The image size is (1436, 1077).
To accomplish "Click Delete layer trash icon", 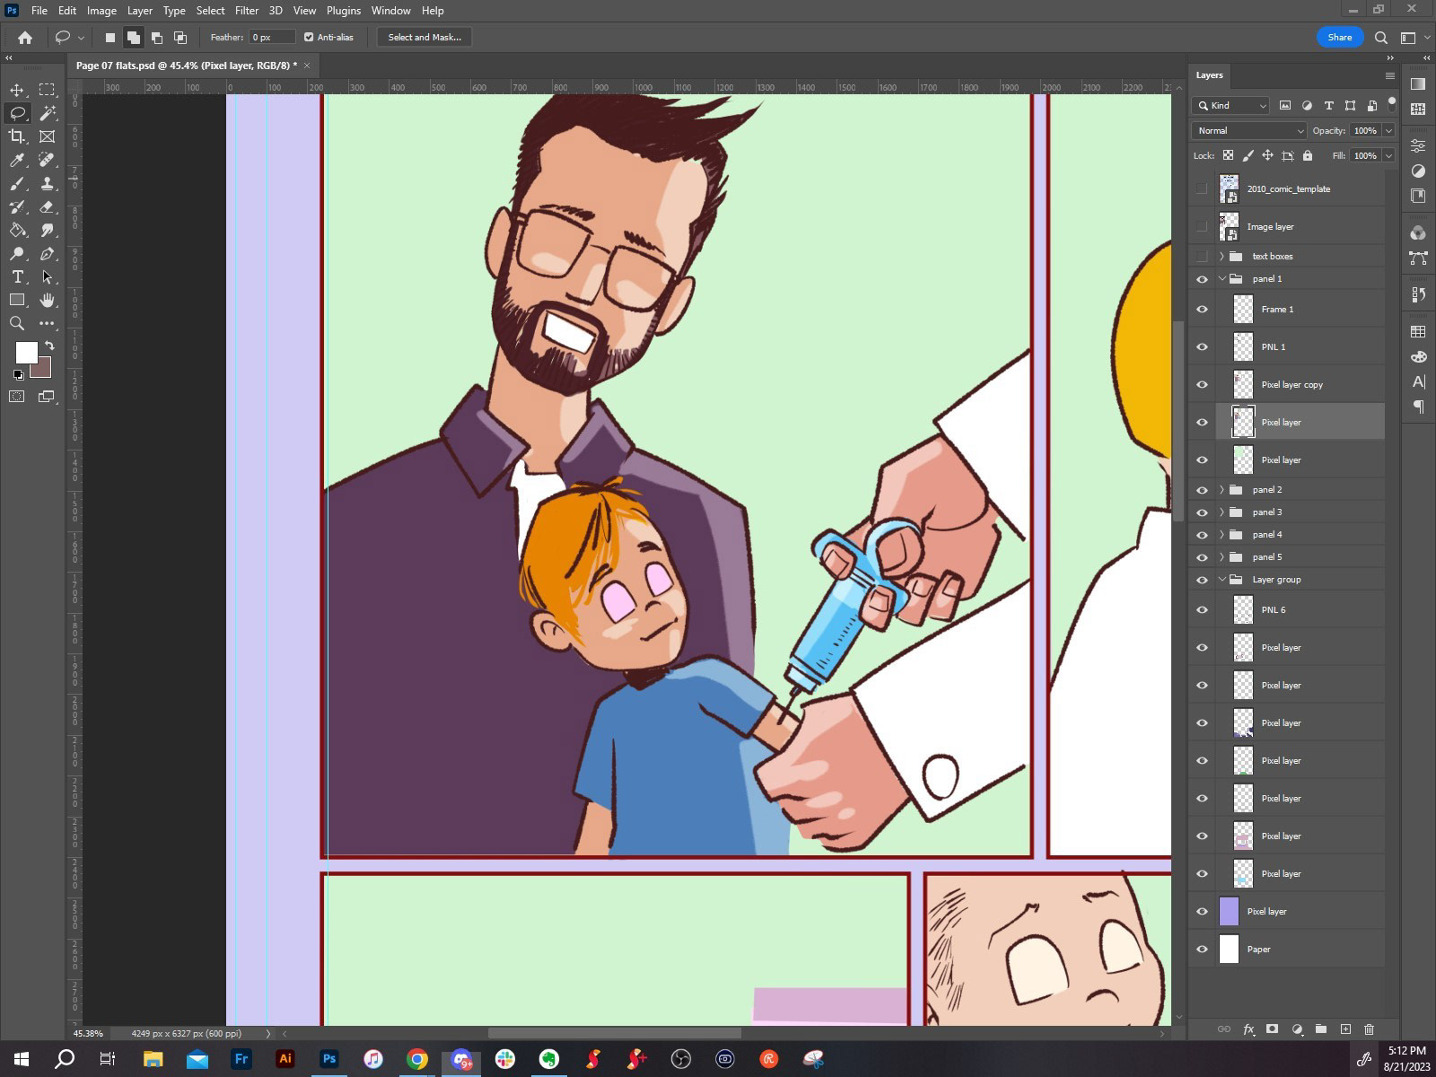I will 1369,1029.
